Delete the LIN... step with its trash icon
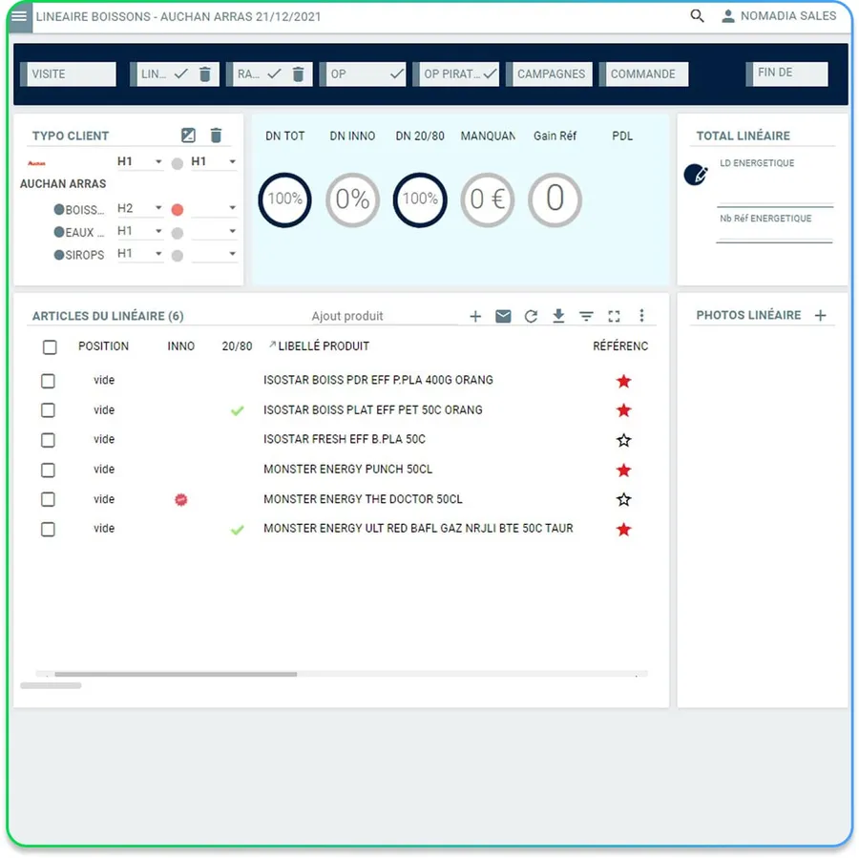The height and width of the screenshot is (858, 859). pos(205,74)
